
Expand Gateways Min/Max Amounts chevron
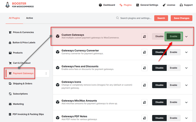[x=186, y=102]
